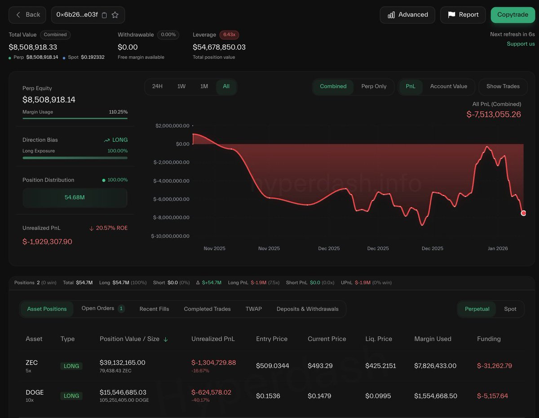
Task: Click DOGE position value $15,546,685.03
Action: pos(123,392)
